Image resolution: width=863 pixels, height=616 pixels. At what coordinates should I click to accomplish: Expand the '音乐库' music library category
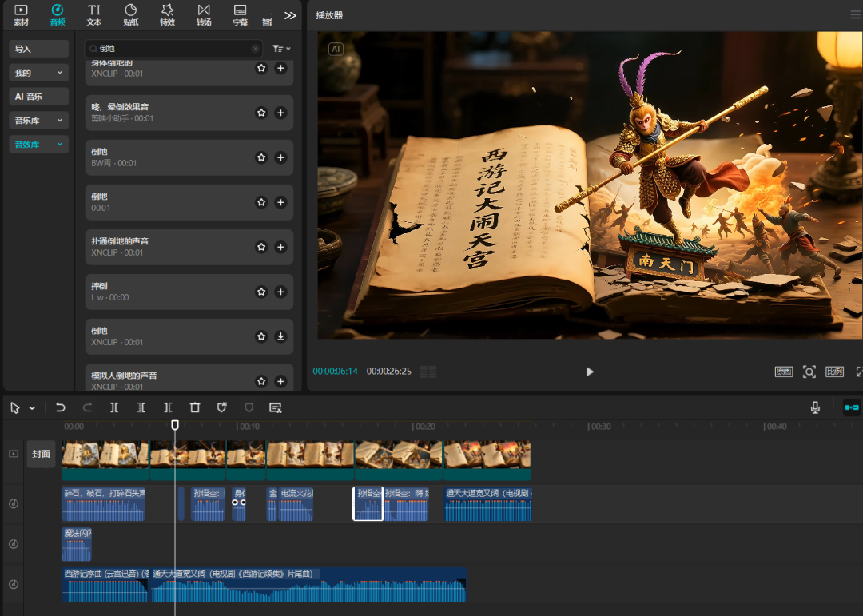pos(38,121)
